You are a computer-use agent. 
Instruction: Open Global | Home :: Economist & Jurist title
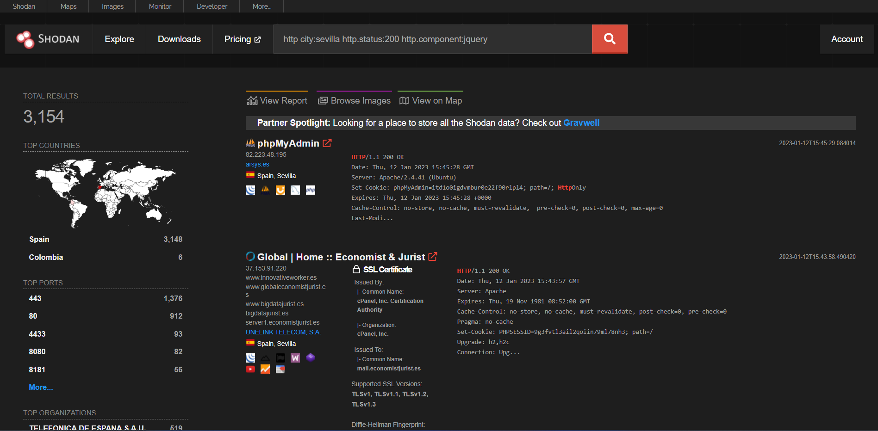coord(341,257)
